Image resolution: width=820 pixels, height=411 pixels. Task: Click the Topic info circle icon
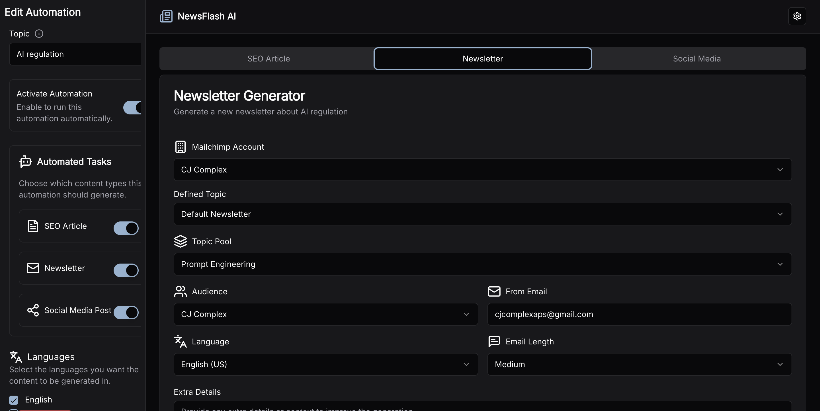coord(39,34)
